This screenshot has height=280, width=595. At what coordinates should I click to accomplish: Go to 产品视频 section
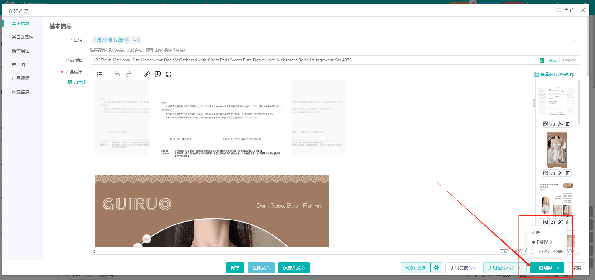pos(21,78)
